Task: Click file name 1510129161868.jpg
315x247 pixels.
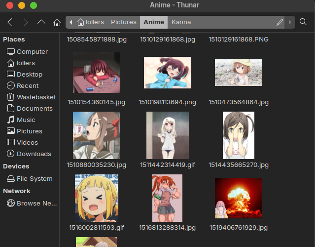Action: click(x=168, y=40)
